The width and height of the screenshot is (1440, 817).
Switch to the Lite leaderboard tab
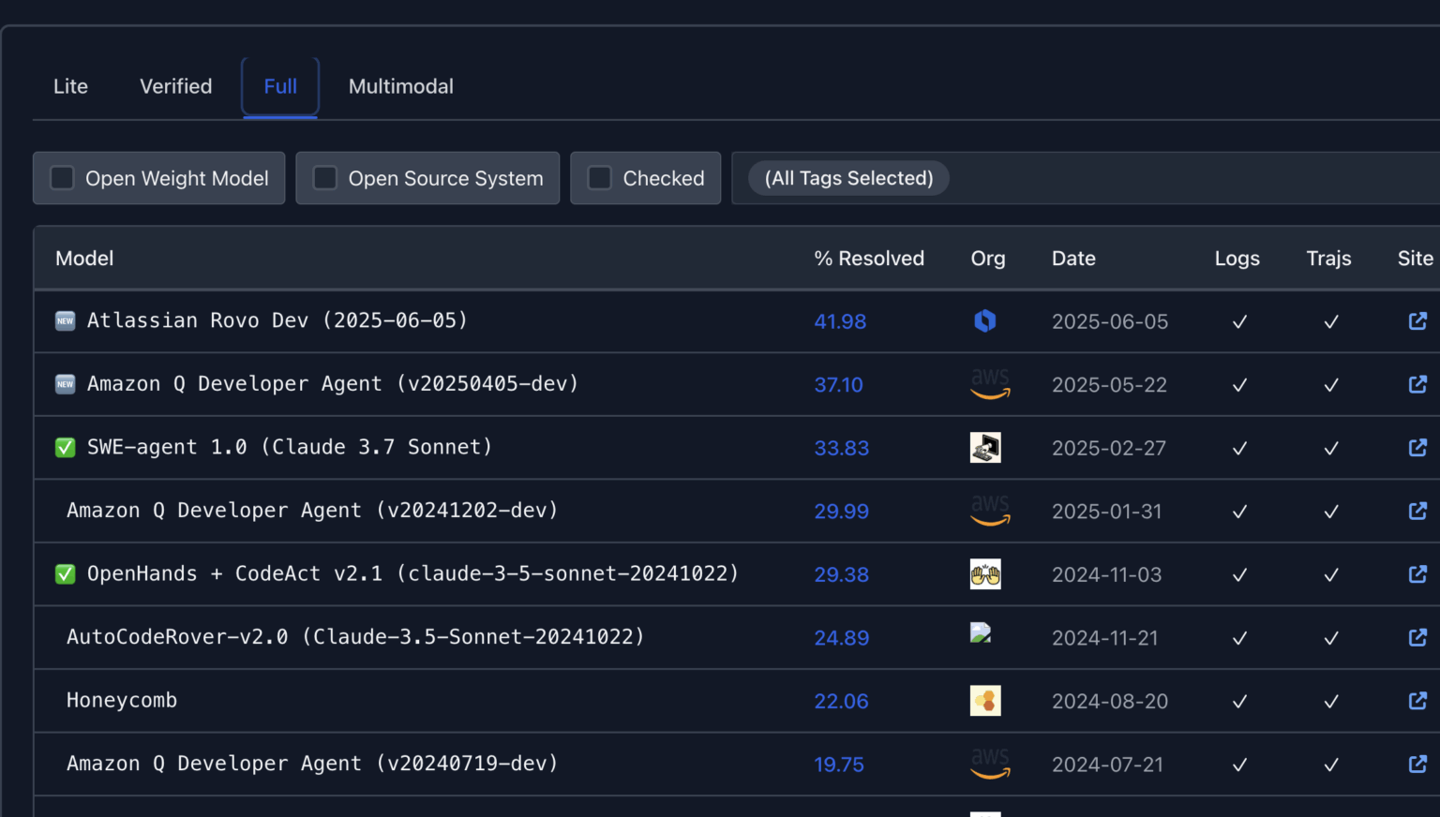70,86
